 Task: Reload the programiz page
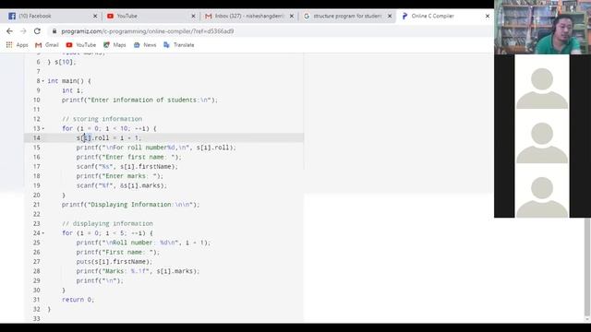coord(37,31)
